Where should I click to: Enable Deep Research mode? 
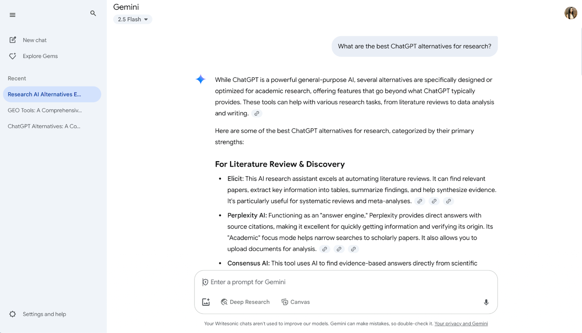coord(245,302)
